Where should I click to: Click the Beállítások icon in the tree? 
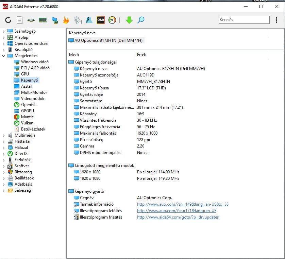point(10,178)
